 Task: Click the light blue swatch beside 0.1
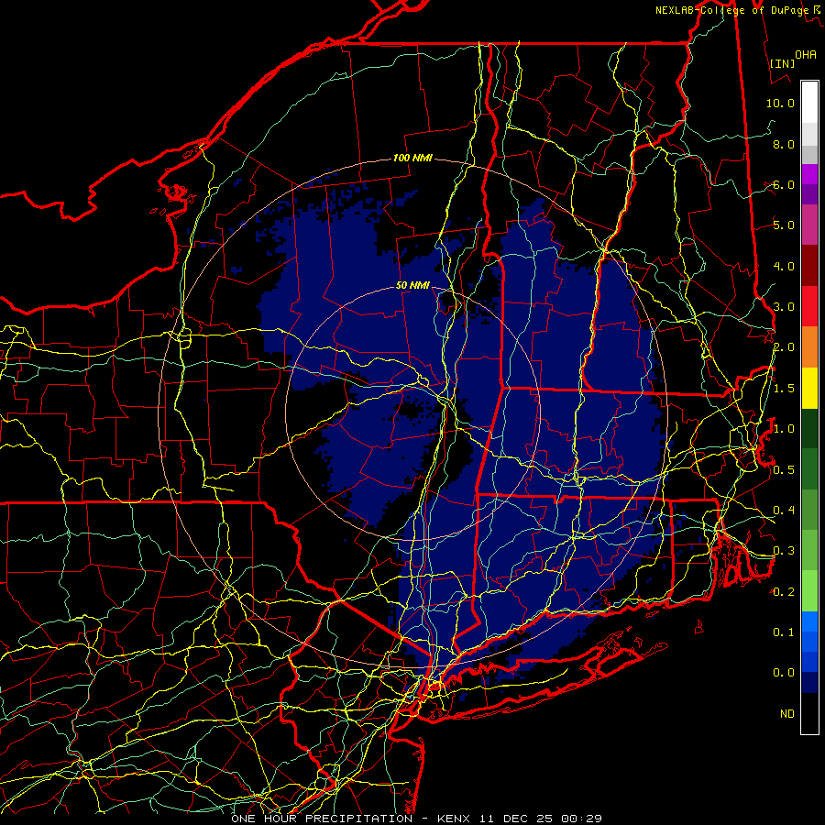click(x=809, y=621)
